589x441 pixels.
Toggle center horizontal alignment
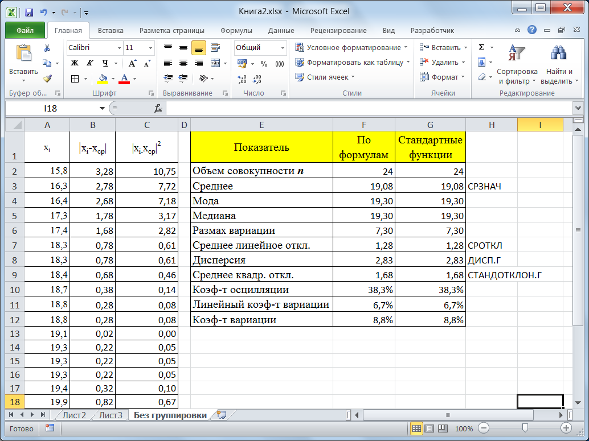pyautogui.click(x=183, y=63)
